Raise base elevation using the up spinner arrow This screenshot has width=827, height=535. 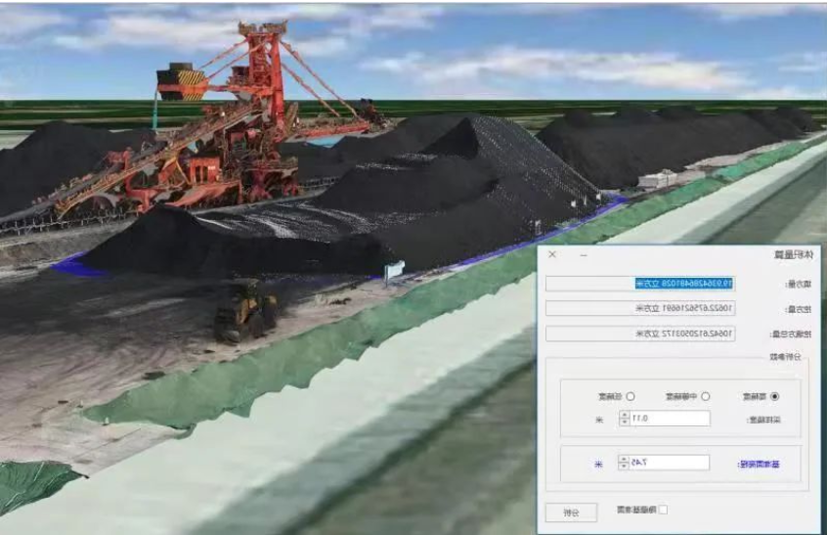click(624, 459)
